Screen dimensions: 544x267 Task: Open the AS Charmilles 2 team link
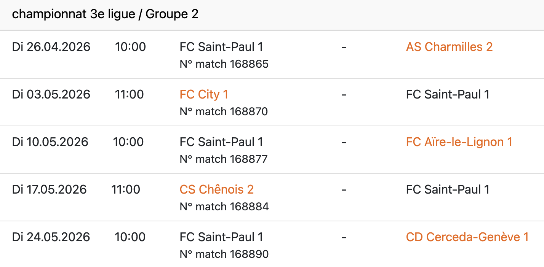point(449,47)
